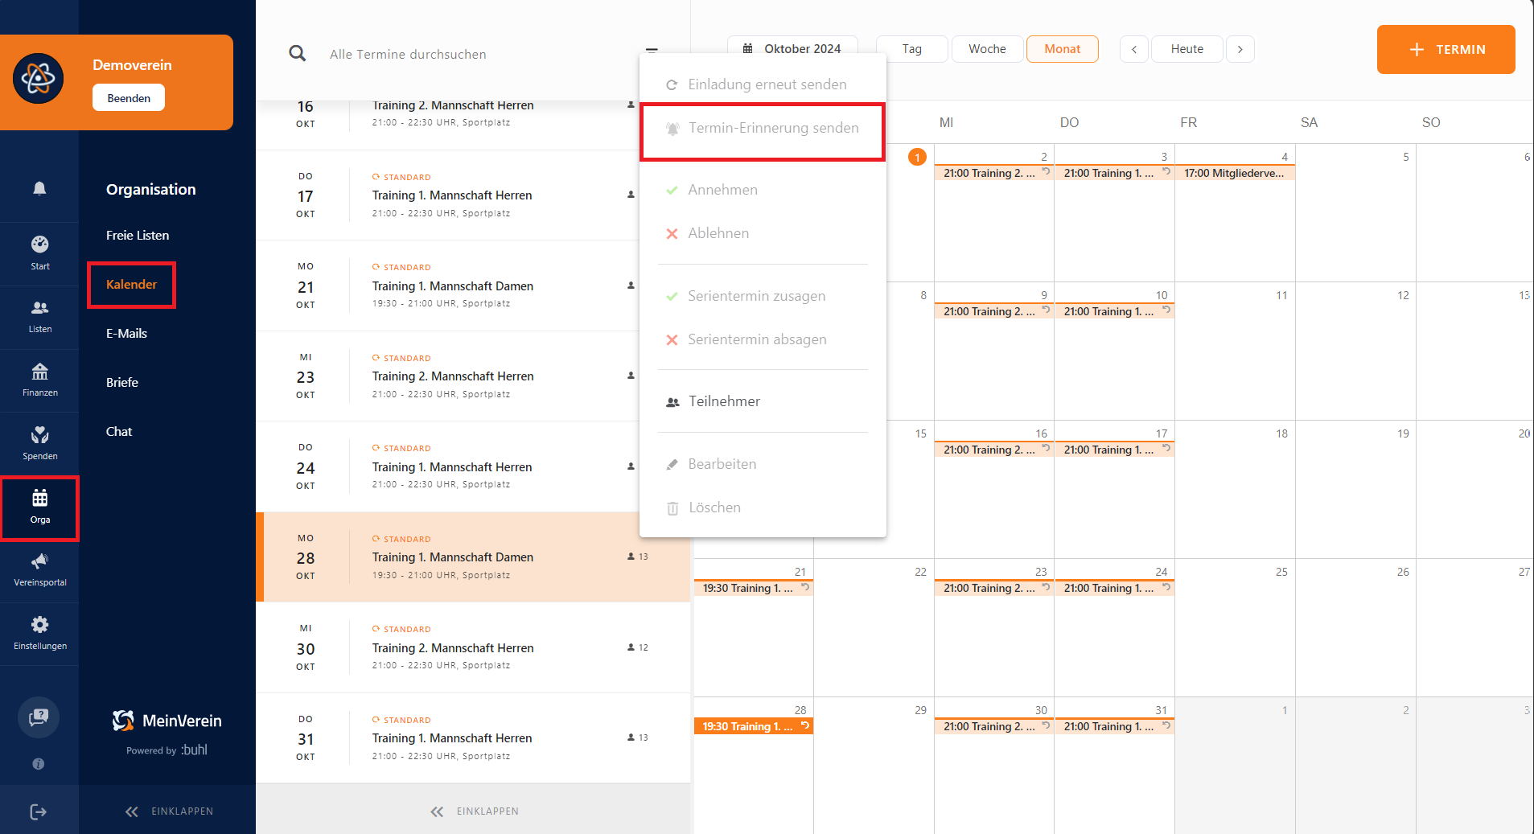Click the search magnifier icon
The image size is (1534, 834).
click(x=298, y=54)
